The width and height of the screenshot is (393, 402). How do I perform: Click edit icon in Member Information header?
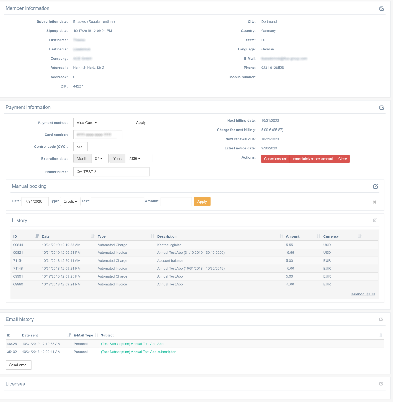(382, 9)
